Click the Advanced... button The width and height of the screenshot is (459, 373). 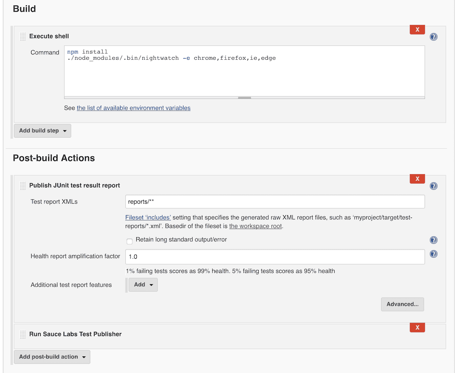click(402, 304)
